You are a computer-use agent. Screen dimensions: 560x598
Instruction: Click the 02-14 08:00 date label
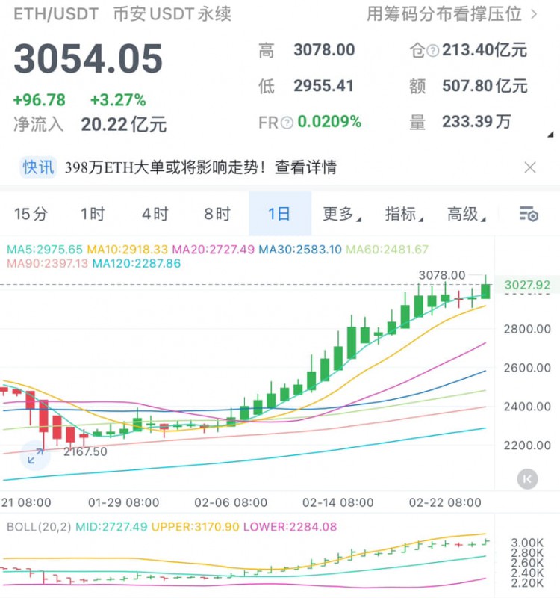pos(338,502)
